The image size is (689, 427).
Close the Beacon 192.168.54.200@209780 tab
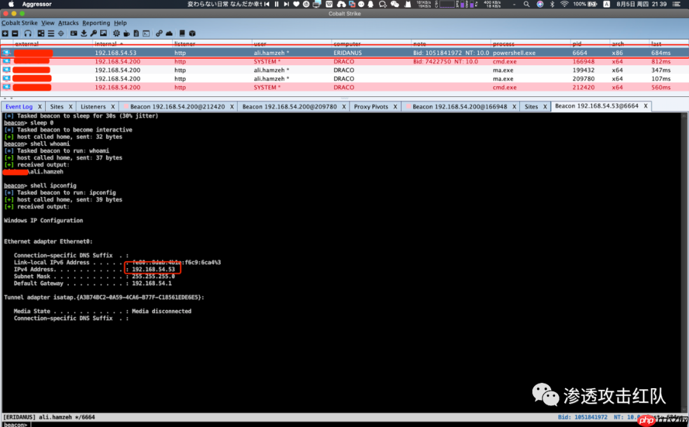coord(344,107)
